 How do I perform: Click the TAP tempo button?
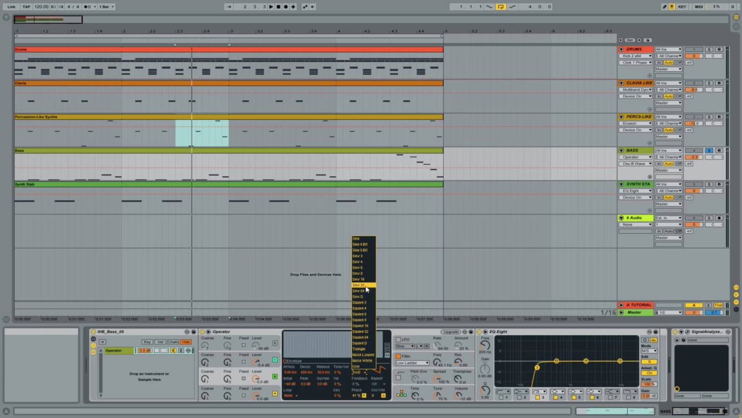click(27, 7)
